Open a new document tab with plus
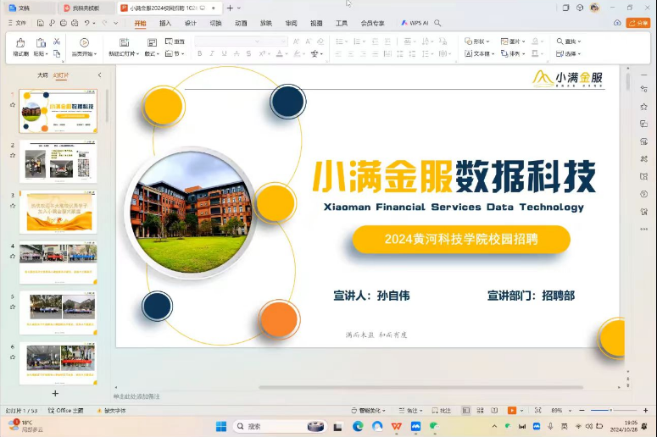Viewport: 657px width, 437px height. click(230, 8)
